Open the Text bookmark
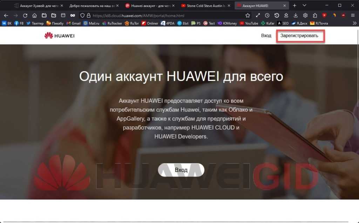Screen dimensions: 359x223 209,23
